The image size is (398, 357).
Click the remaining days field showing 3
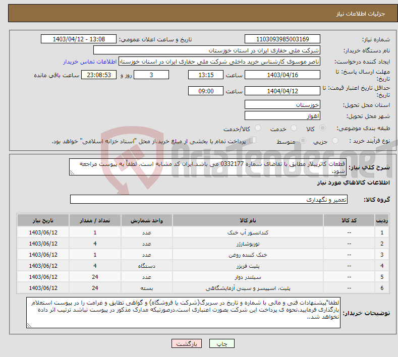(151, 75)
